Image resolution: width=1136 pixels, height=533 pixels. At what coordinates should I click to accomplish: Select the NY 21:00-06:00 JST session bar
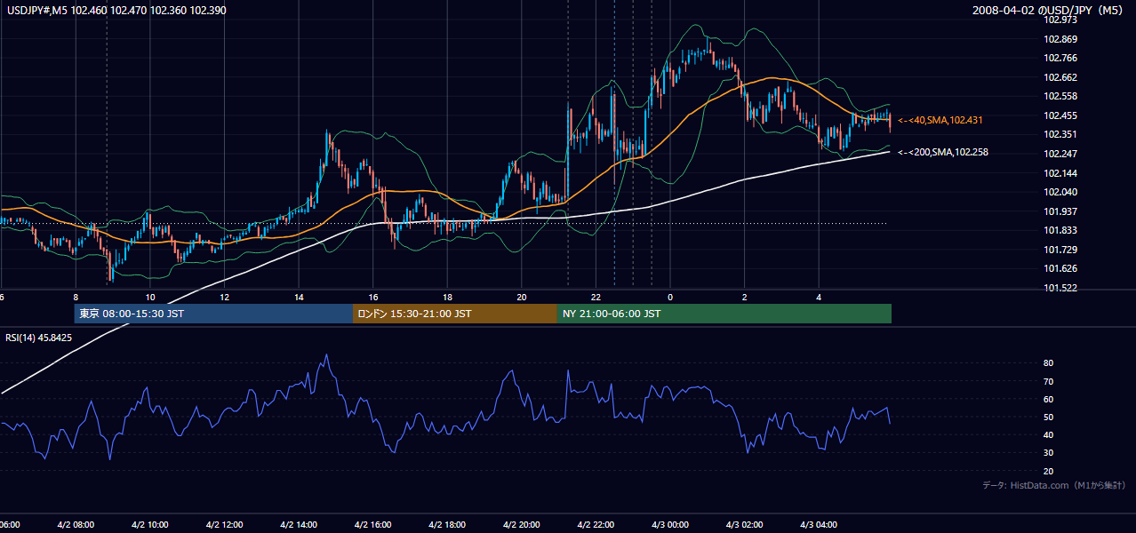(724, 314)
